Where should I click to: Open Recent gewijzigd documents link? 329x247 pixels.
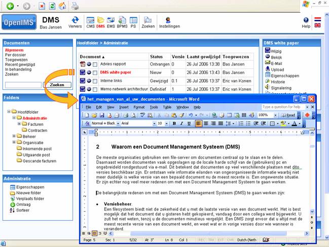[20, 64]
